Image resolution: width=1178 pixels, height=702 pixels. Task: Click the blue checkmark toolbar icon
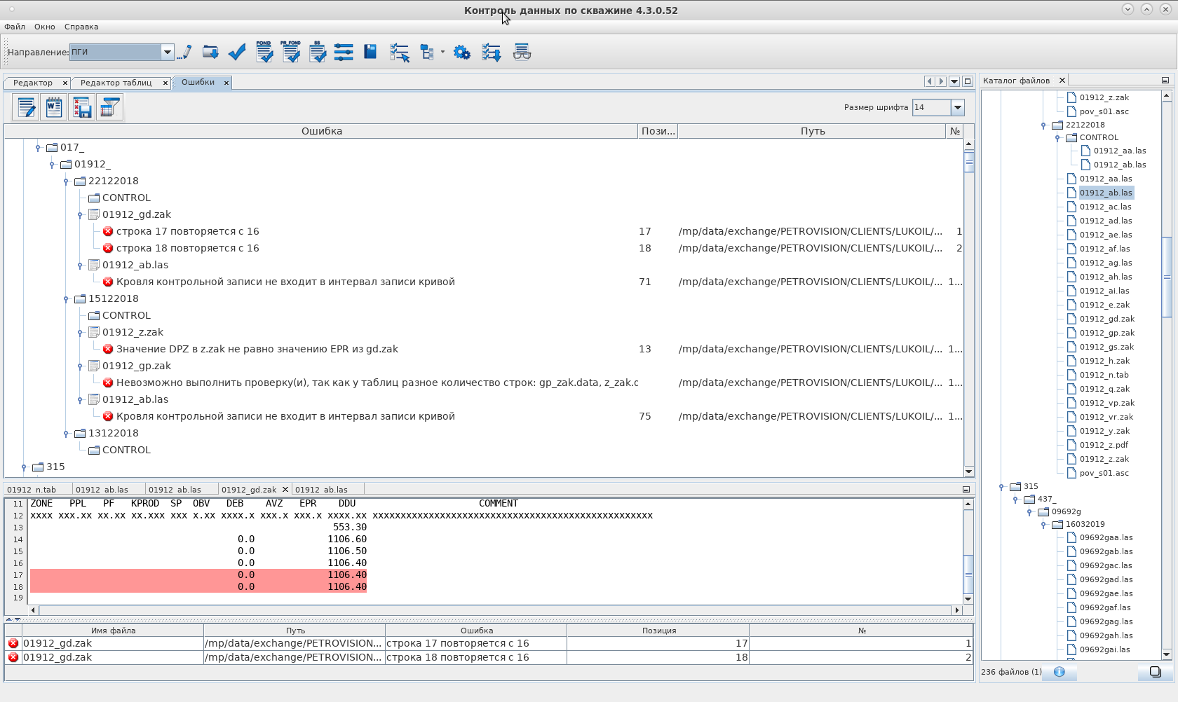237,52
